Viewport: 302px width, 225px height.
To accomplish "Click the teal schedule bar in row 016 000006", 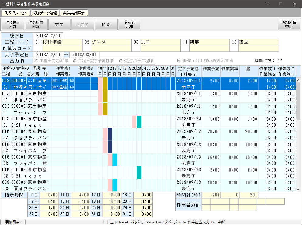I will (139, 173).
